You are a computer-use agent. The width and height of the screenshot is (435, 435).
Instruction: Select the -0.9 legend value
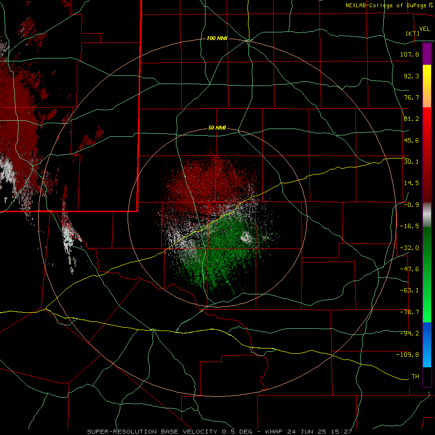tap(411, 205)
